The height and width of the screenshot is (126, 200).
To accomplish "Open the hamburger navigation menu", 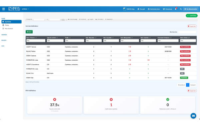I will pyautogui.click(x=4, y=9).
